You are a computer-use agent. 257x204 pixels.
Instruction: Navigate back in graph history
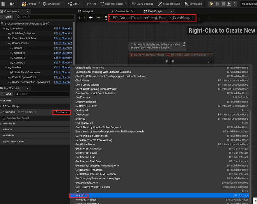91,18
